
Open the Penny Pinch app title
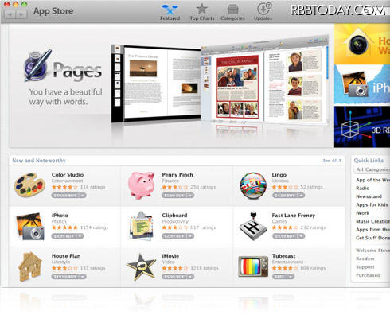pos(177,175)
